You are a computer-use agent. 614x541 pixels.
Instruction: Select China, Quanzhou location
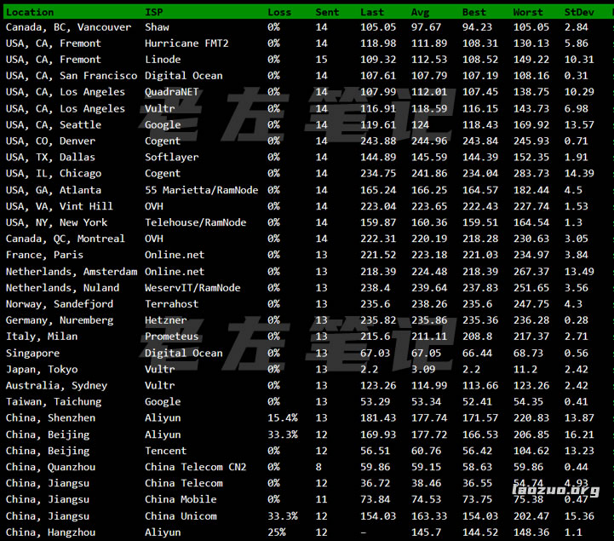[x=50, y=468]
